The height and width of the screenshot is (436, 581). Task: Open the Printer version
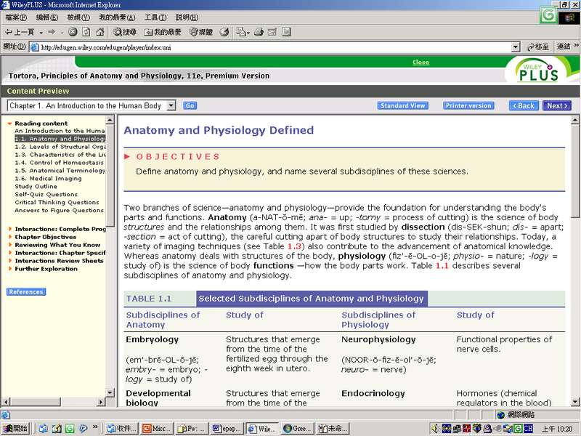[468, 105]
